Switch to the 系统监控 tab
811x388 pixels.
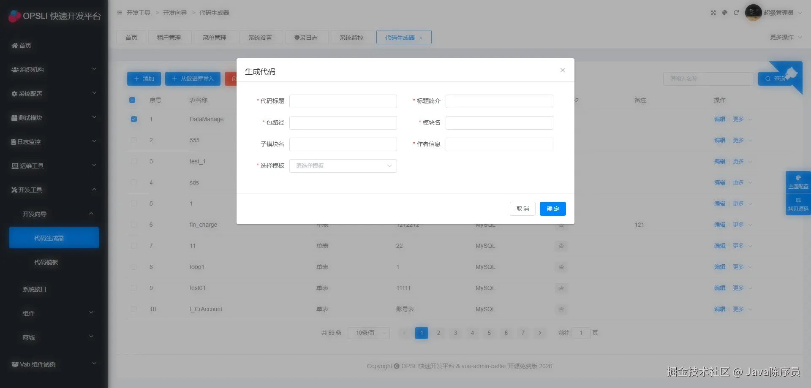point(351,38)
